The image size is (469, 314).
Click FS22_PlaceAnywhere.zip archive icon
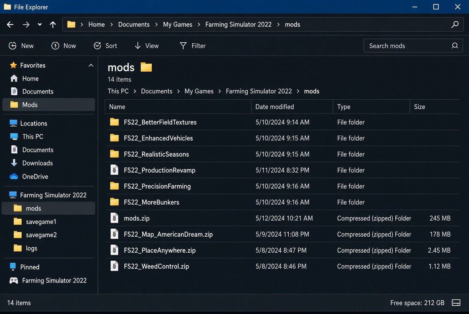114,250
